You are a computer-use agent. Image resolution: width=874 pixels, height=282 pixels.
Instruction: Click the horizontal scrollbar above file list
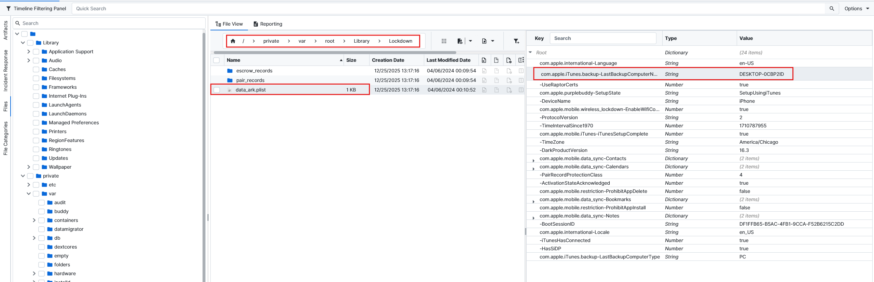pos(335,53)
